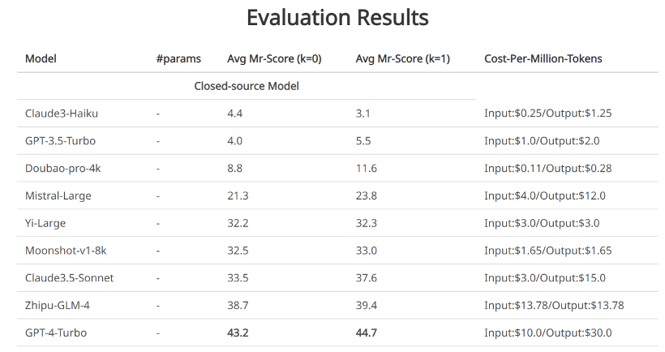
Task: Click the Evaluation Results heading
Action: pos(337,17)
